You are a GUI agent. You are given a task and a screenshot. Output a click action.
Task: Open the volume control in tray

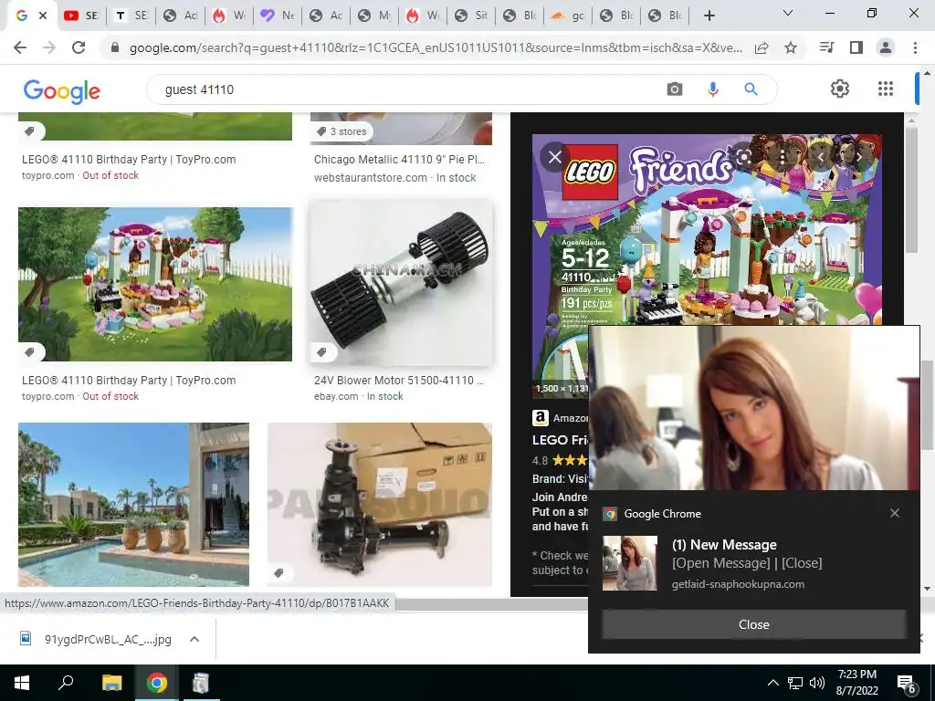[x=817, y=683]
